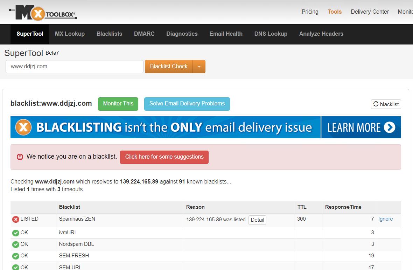413x270 pixels.
Task: Click the LEARN MORE banner
Action: [x=361, y=127]
